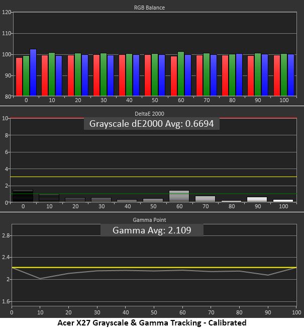Image resolution: width=304 pixels, height=328 pixels.
Task: Select the white DeltaE bar at 90
Action: [257, 199]
